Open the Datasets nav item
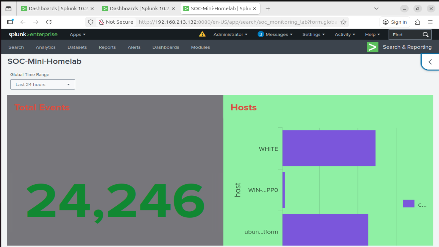The height and width of the screenshot is (247, 439). pos(77,47)
